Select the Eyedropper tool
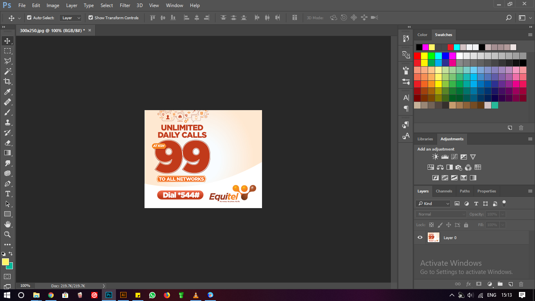This screenshot has width=535, height=301. (x=7, y=92)
